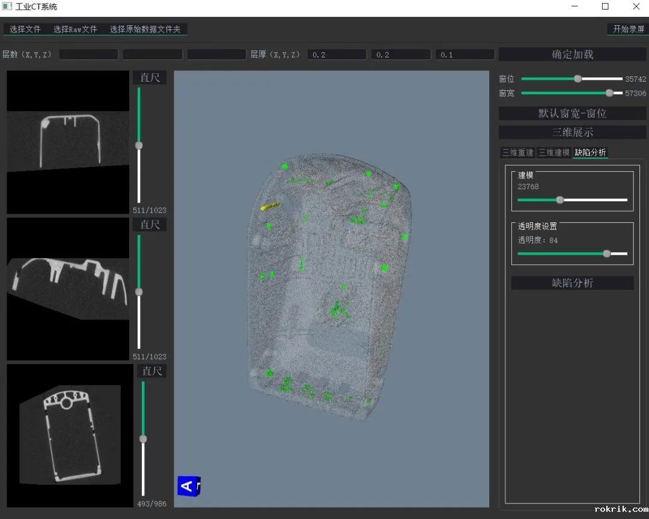Reset with 默认窗宽-窗位 button

pos(572,114)
